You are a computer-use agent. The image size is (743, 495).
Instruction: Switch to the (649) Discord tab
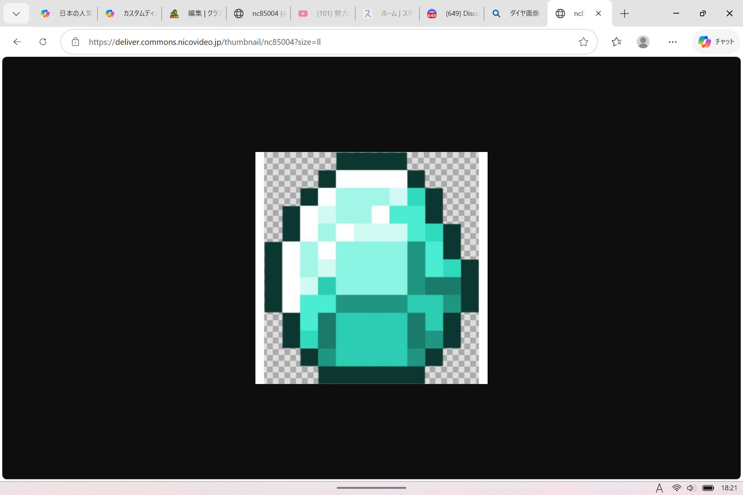tap(452, 14)
